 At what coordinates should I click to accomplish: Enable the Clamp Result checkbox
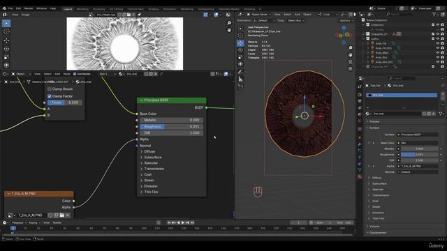click(50, 89)
